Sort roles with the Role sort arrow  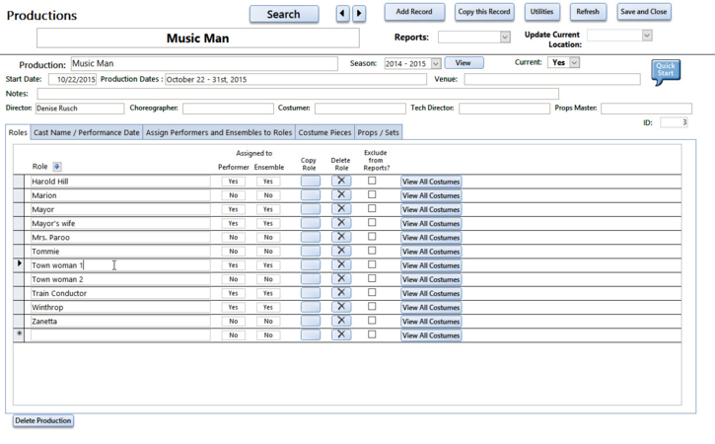click(57, 167)
